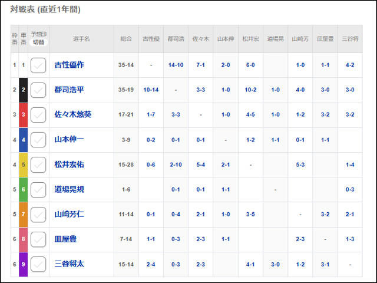Open the player profile for 佐々木悠葵
This screenshot has width=377, height=283.
tap(73, 114)
